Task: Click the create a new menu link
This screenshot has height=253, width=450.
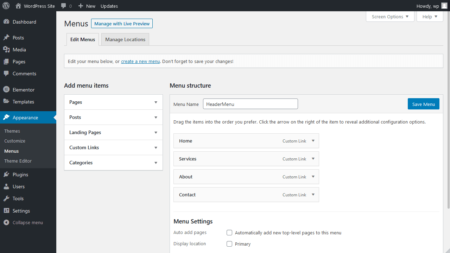Action: (x=140, y=61)
